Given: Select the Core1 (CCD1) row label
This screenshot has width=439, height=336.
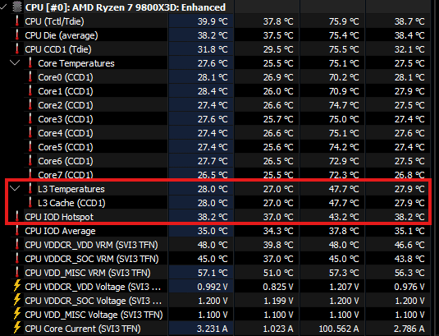Looking at the screenshot, I should click(x=66, y=91).
